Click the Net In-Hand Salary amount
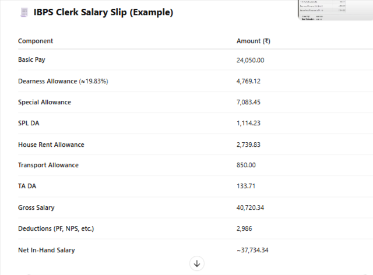 (252, 250)
